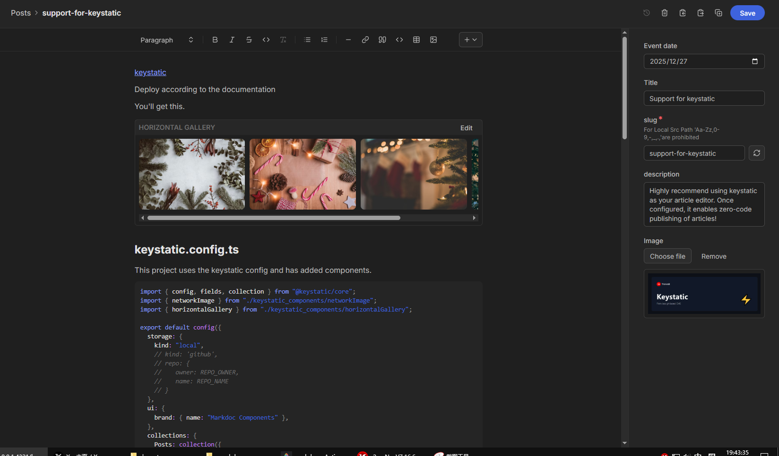
Task: Open the Event date calendar picker
Action: [x=754, y=61]
